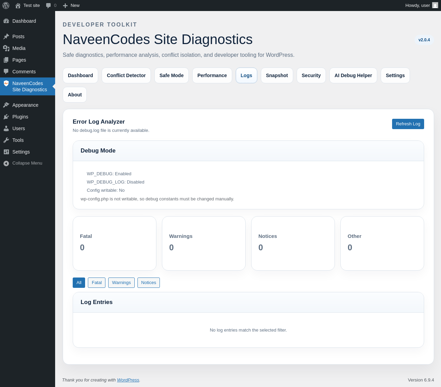Open the user avatar in admin bar
The width and height of the screenshot is (441, 387).
(x=435, y=6)
